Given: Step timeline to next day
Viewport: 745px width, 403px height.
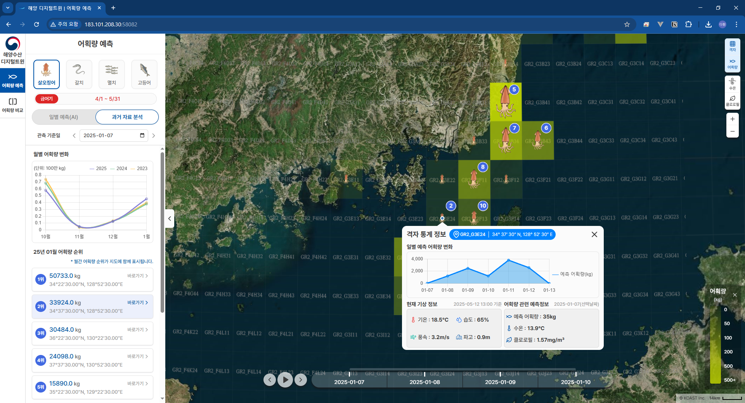Looking at the screenshot, I should pos(301,380).
